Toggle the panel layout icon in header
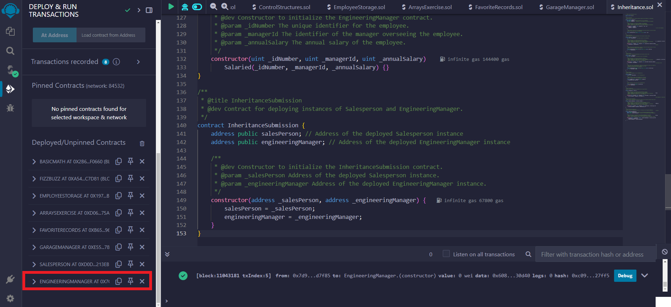The image size is (671, 307). (149, 10)
